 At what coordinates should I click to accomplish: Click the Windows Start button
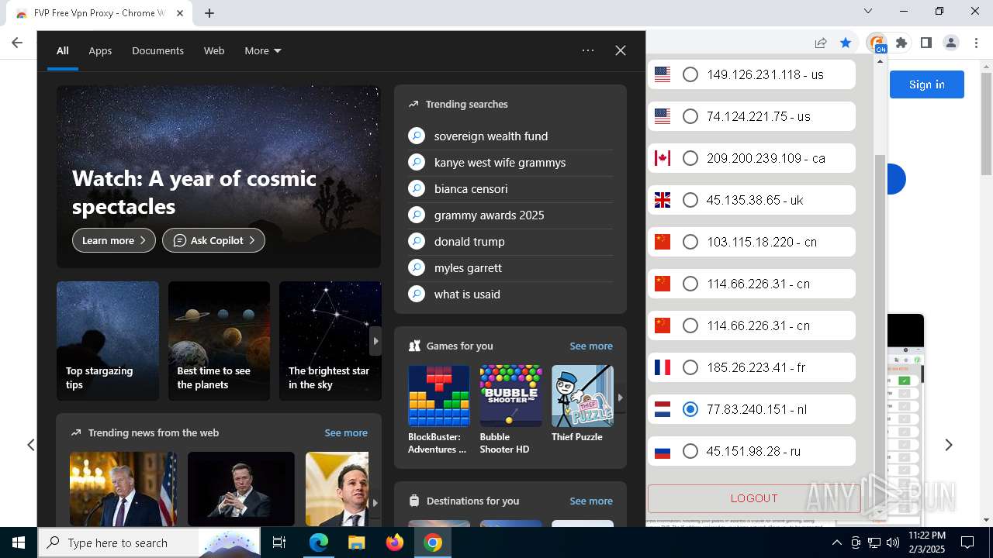pyautogui.click(x=18, y=542)
